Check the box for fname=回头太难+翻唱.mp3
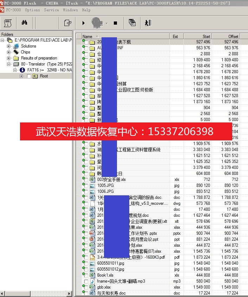 point(86,281)
